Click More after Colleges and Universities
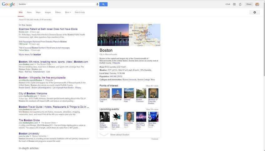Image resolution: width=265 pixels, height=151 pixels. (x=153, y=80)
